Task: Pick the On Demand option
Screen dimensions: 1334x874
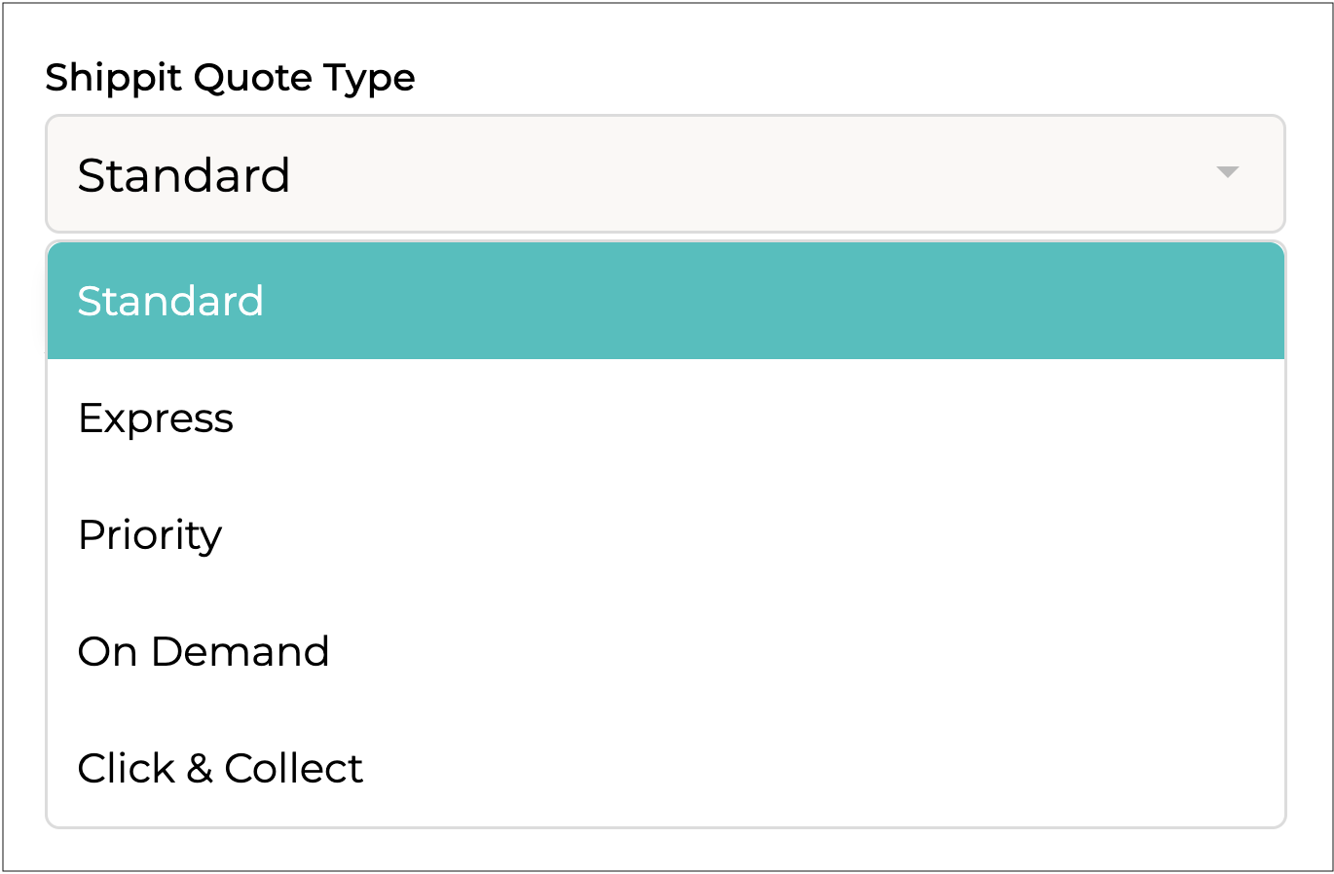Action: 665,651
